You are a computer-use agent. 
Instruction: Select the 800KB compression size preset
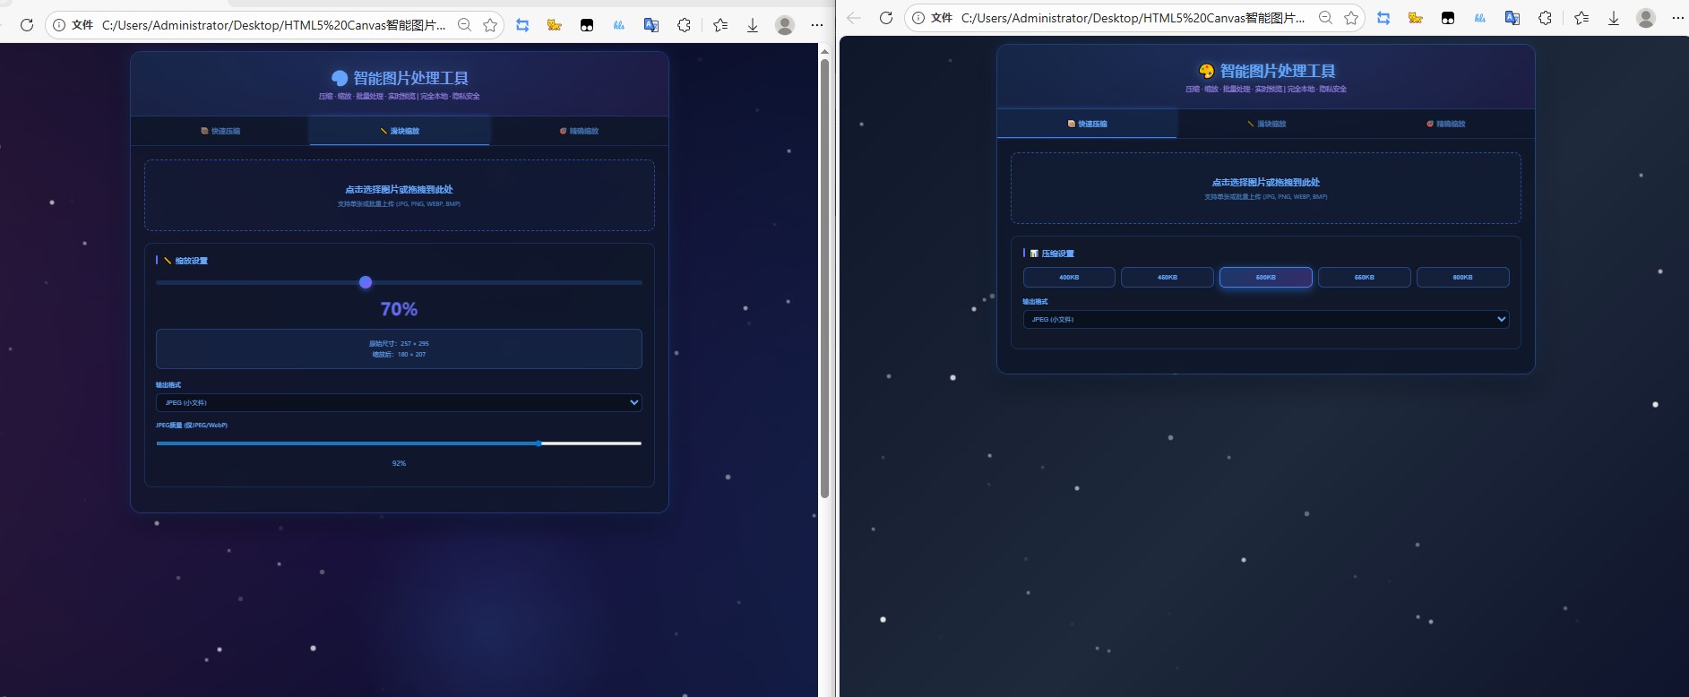pos(1462,278)
